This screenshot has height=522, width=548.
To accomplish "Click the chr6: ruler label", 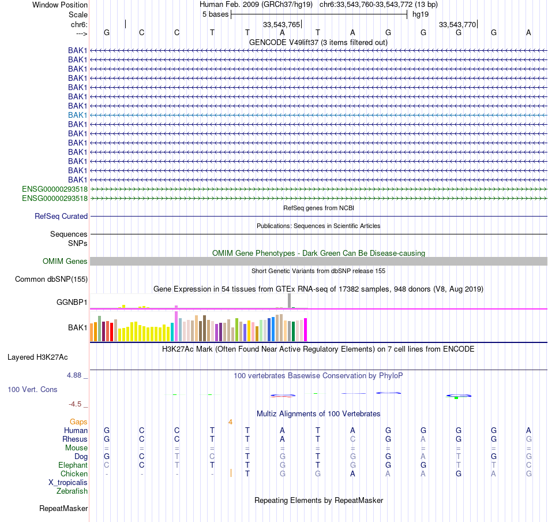I will 79,24.
